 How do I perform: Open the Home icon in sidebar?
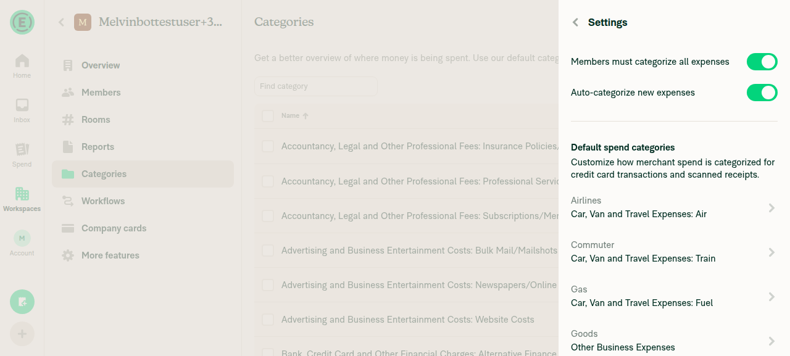[22, 61]
